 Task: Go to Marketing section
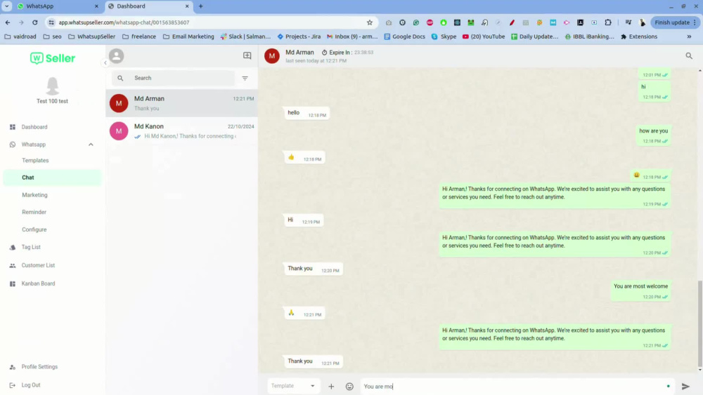pyautogui.click(x=34, y=195)
